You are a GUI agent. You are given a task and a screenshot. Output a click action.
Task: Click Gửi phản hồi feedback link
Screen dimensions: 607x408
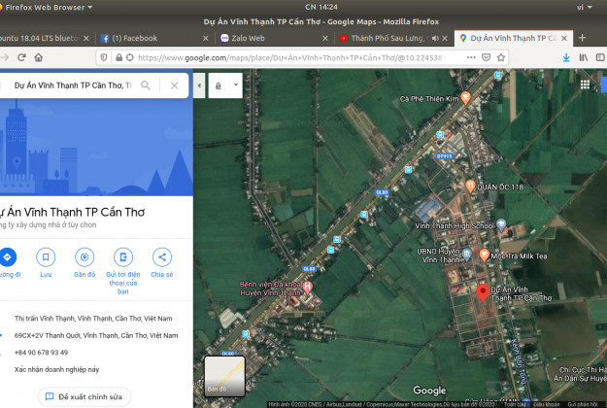pyautogui.click(x=582, y=404)
